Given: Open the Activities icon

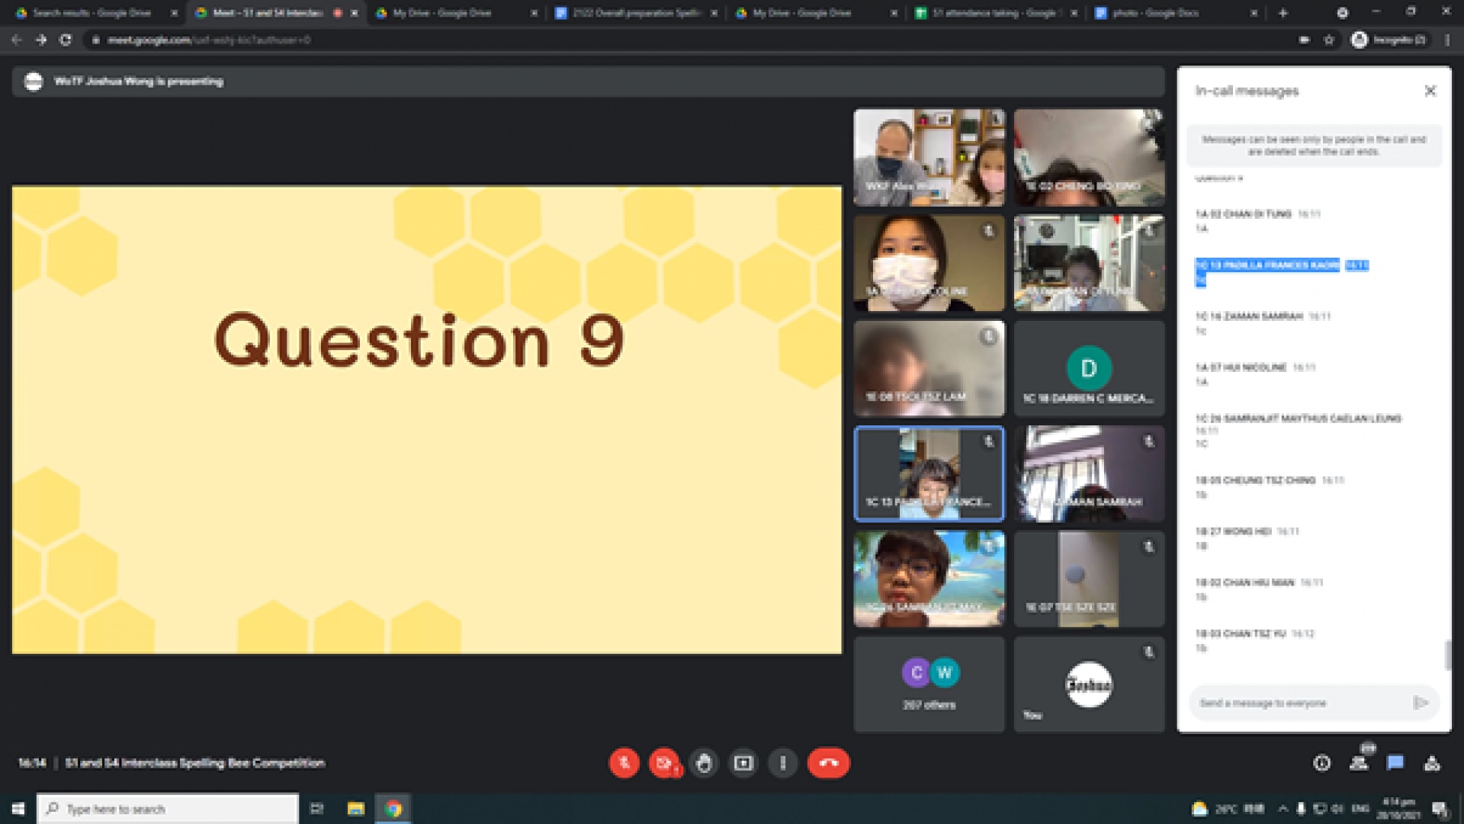Looking at the screenshot, I should [1432, 763].
